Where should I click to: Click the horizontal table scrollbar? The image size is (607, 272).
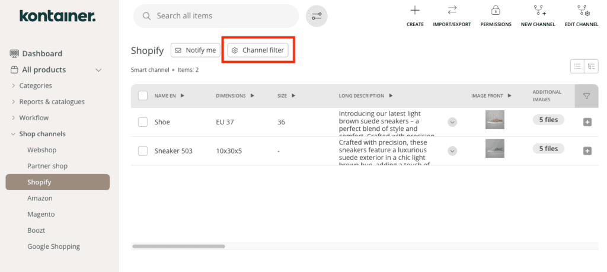click(x=178, y=246)
